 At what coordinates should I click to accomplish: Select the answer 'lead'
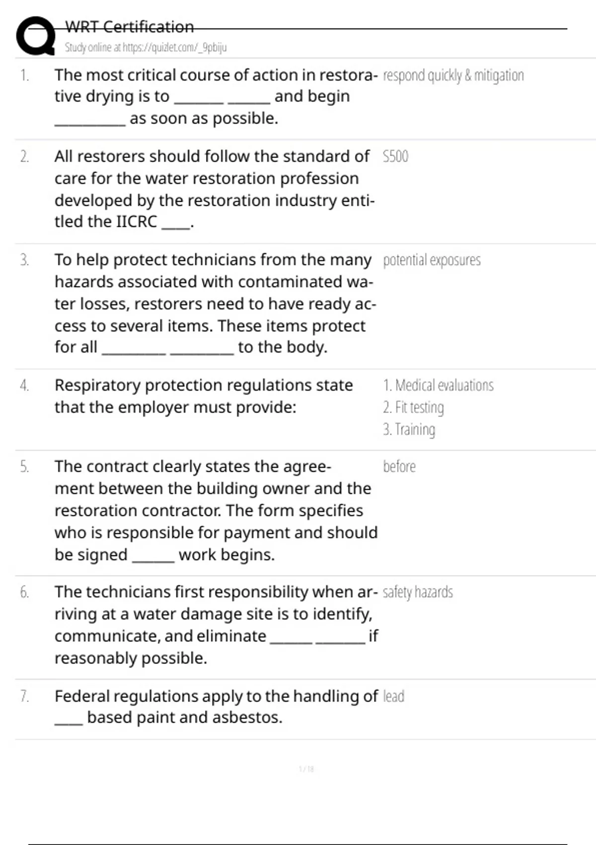coord(393,696)
